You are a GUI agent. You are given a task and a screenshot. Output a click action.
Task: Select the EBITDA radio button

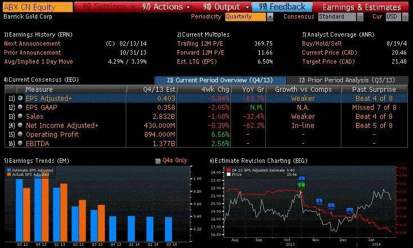(20, 143)
